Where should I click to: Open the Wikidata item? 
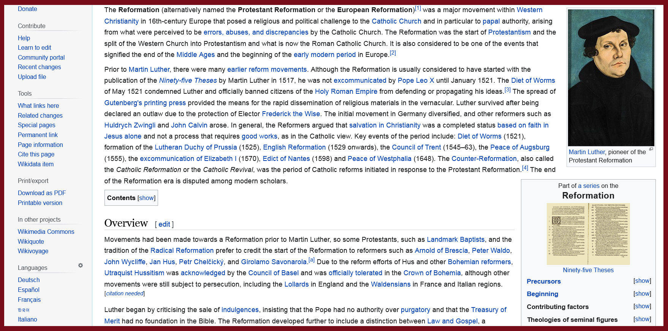[36, 164]
